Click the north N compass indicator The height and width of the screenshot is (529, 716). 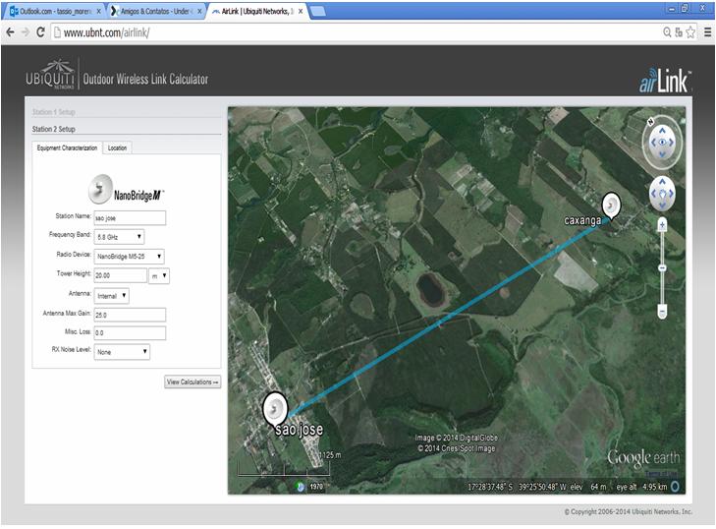(x=651, y=121)
